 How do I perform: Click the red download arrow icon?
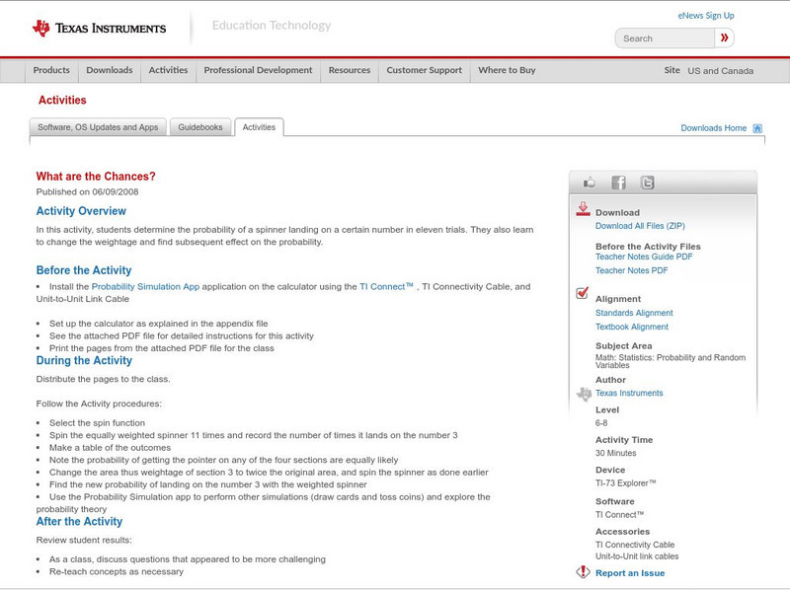pos(583,209)
